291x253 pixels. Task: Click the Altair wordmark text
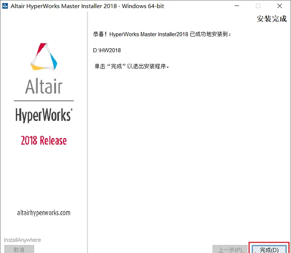(x=44, y=86)
